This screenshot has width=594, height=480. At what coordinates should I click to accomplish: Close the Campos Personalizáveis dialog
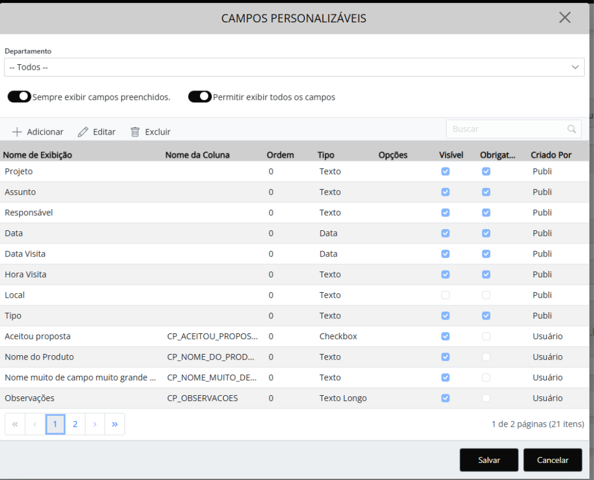coord(565,18)
